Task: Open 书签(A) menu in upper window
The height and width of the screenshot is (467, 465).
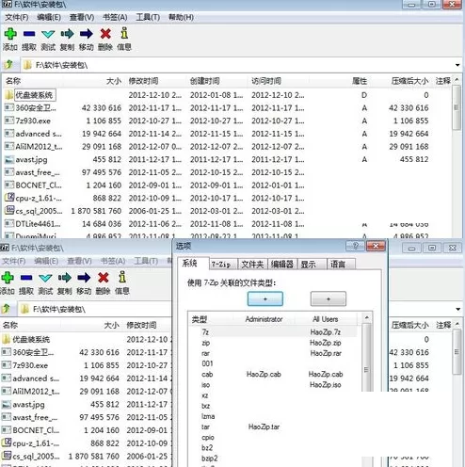Action: 115,17
